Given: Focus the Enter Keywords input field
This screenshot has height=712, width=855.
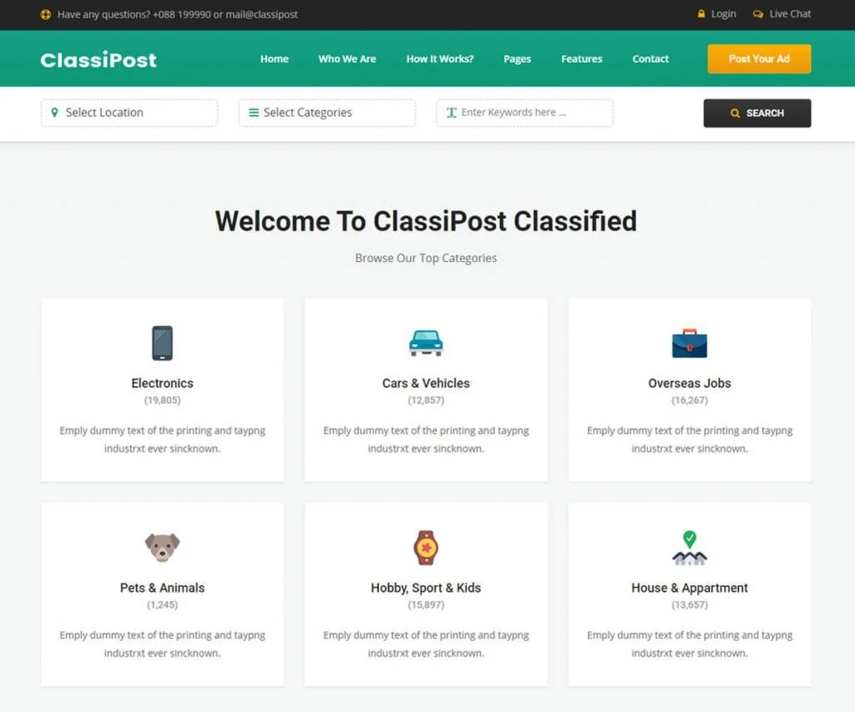Looking at the screenshot, I should [524, 113].
